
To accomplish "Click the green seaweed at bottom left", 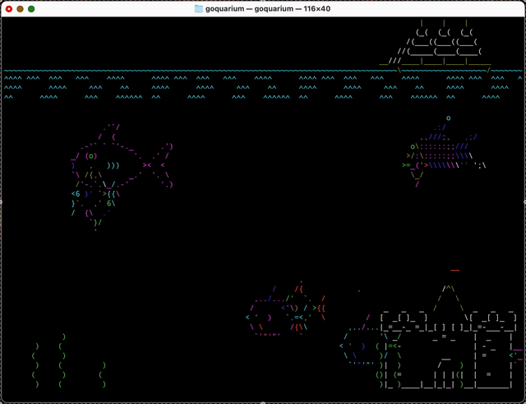I will (x=62, y=366).
